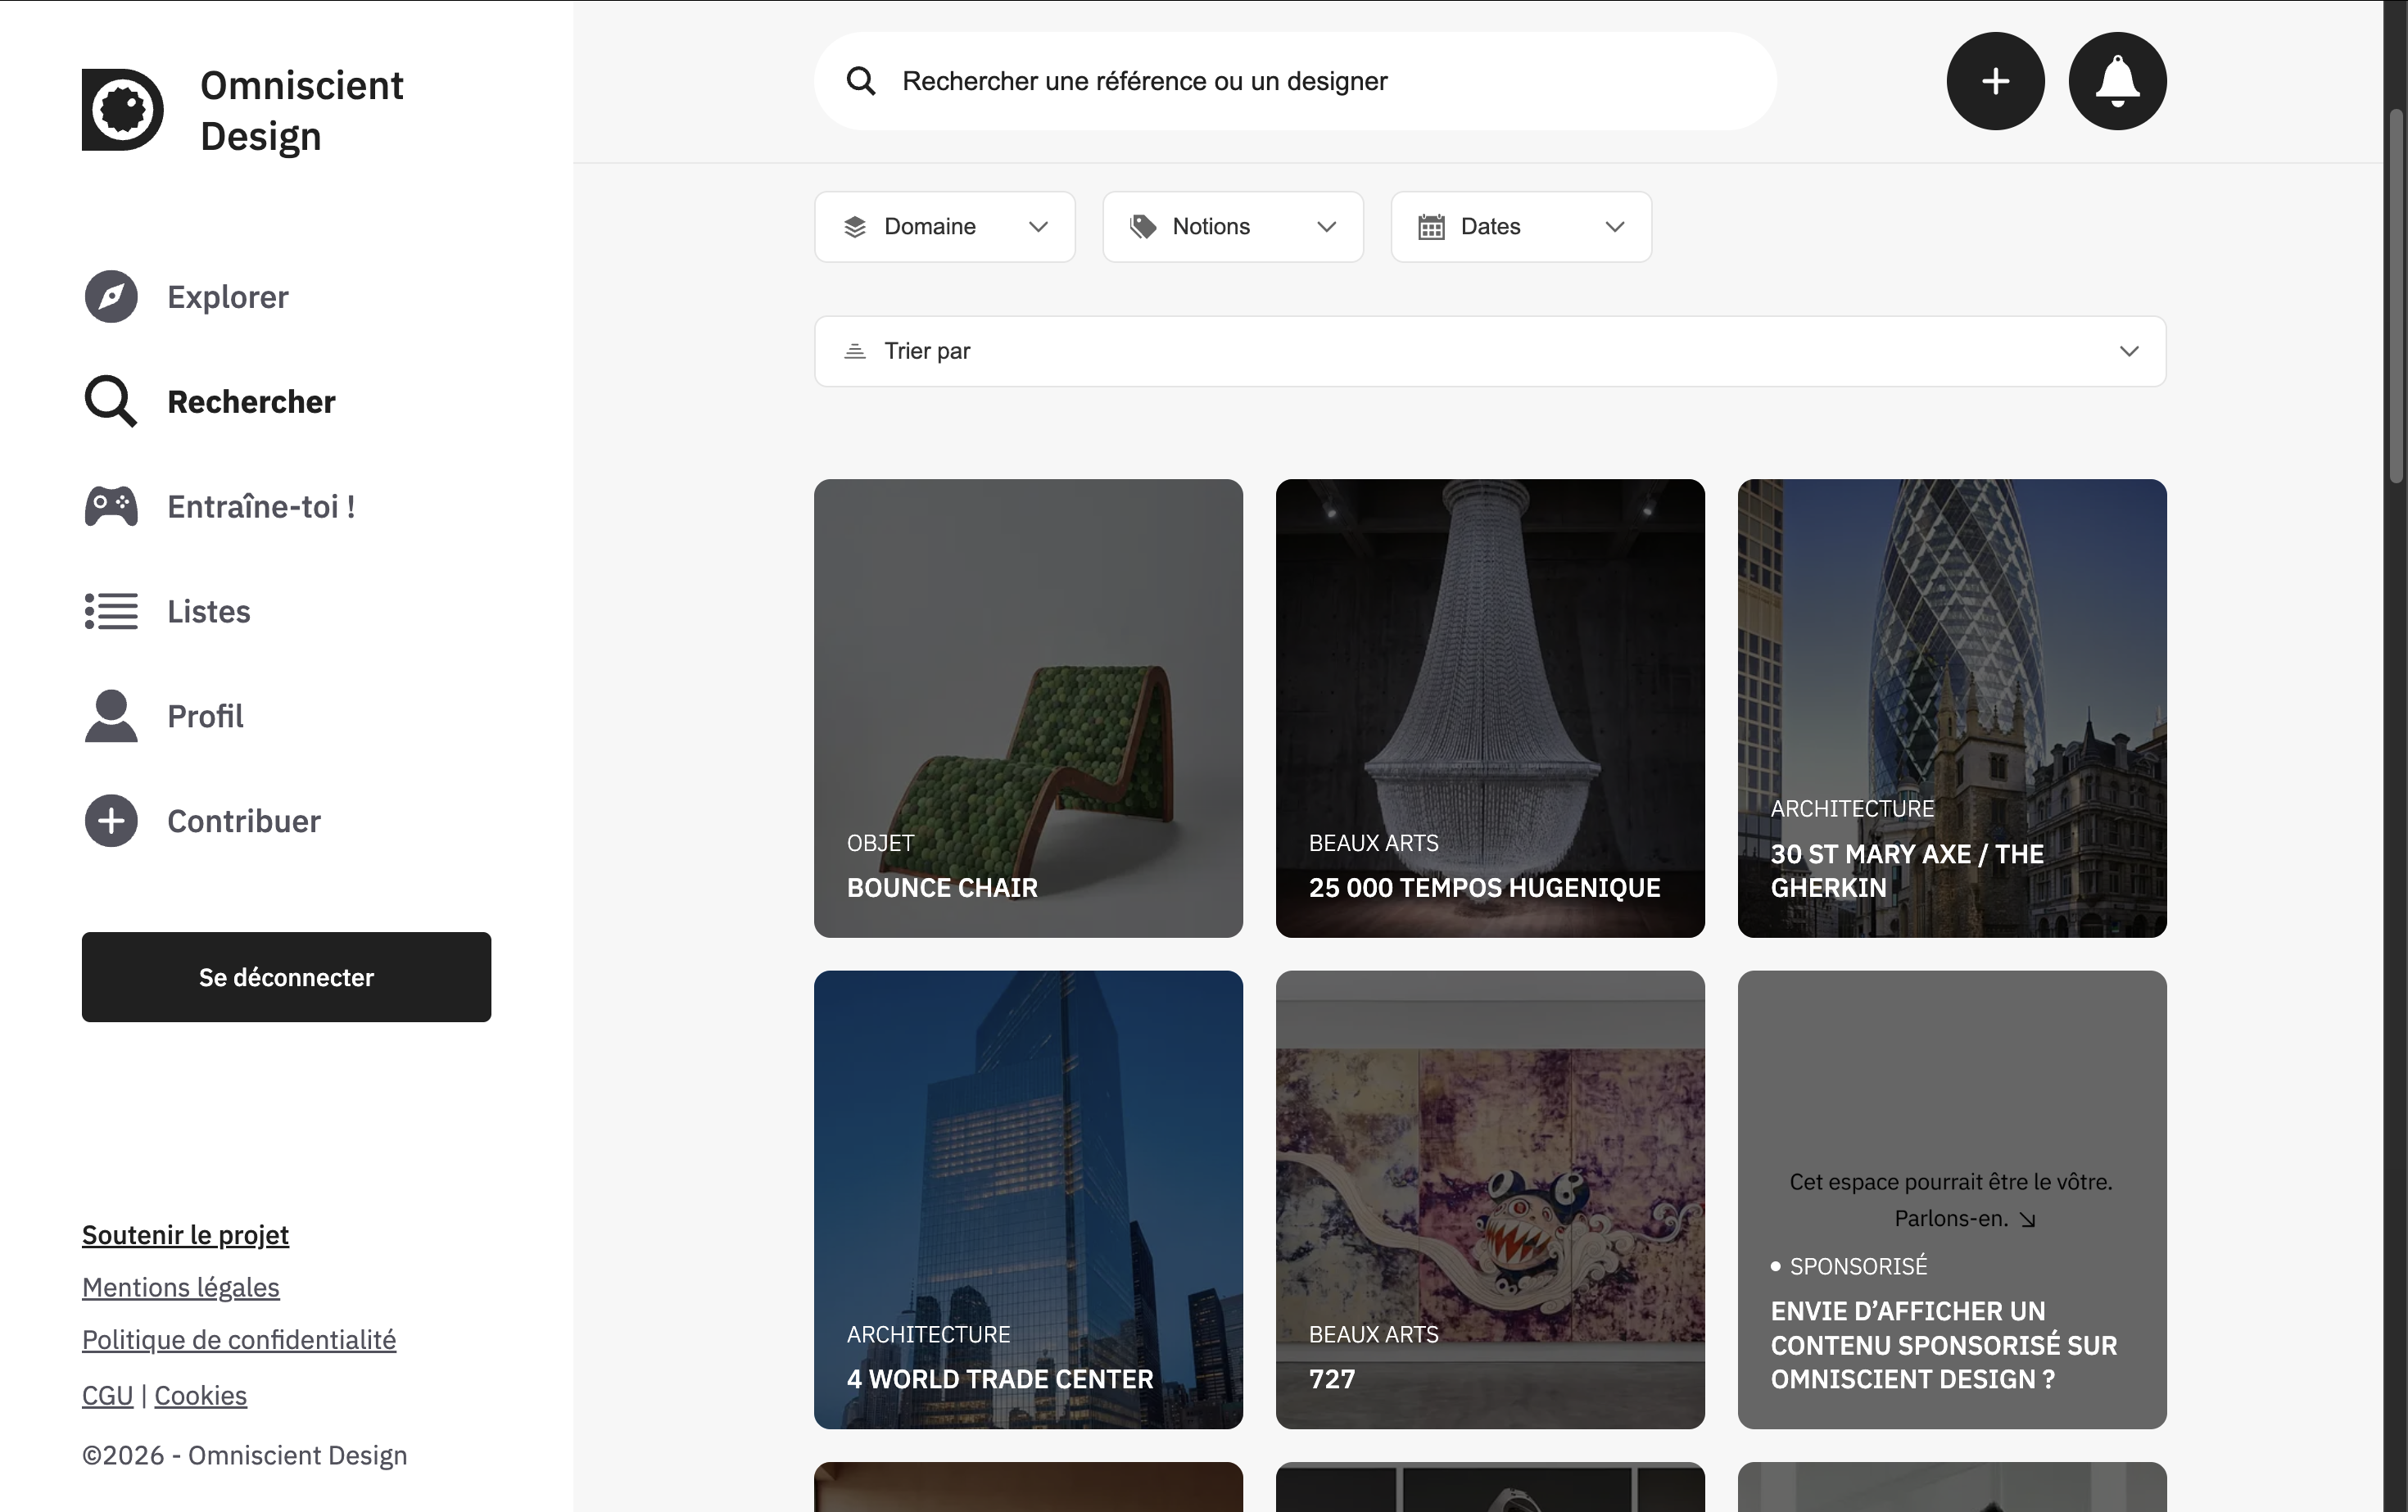Screen dimensions: 2408x1512
Task: Click the SPONSORISÉ label
Action: tap(1858, 1266)
